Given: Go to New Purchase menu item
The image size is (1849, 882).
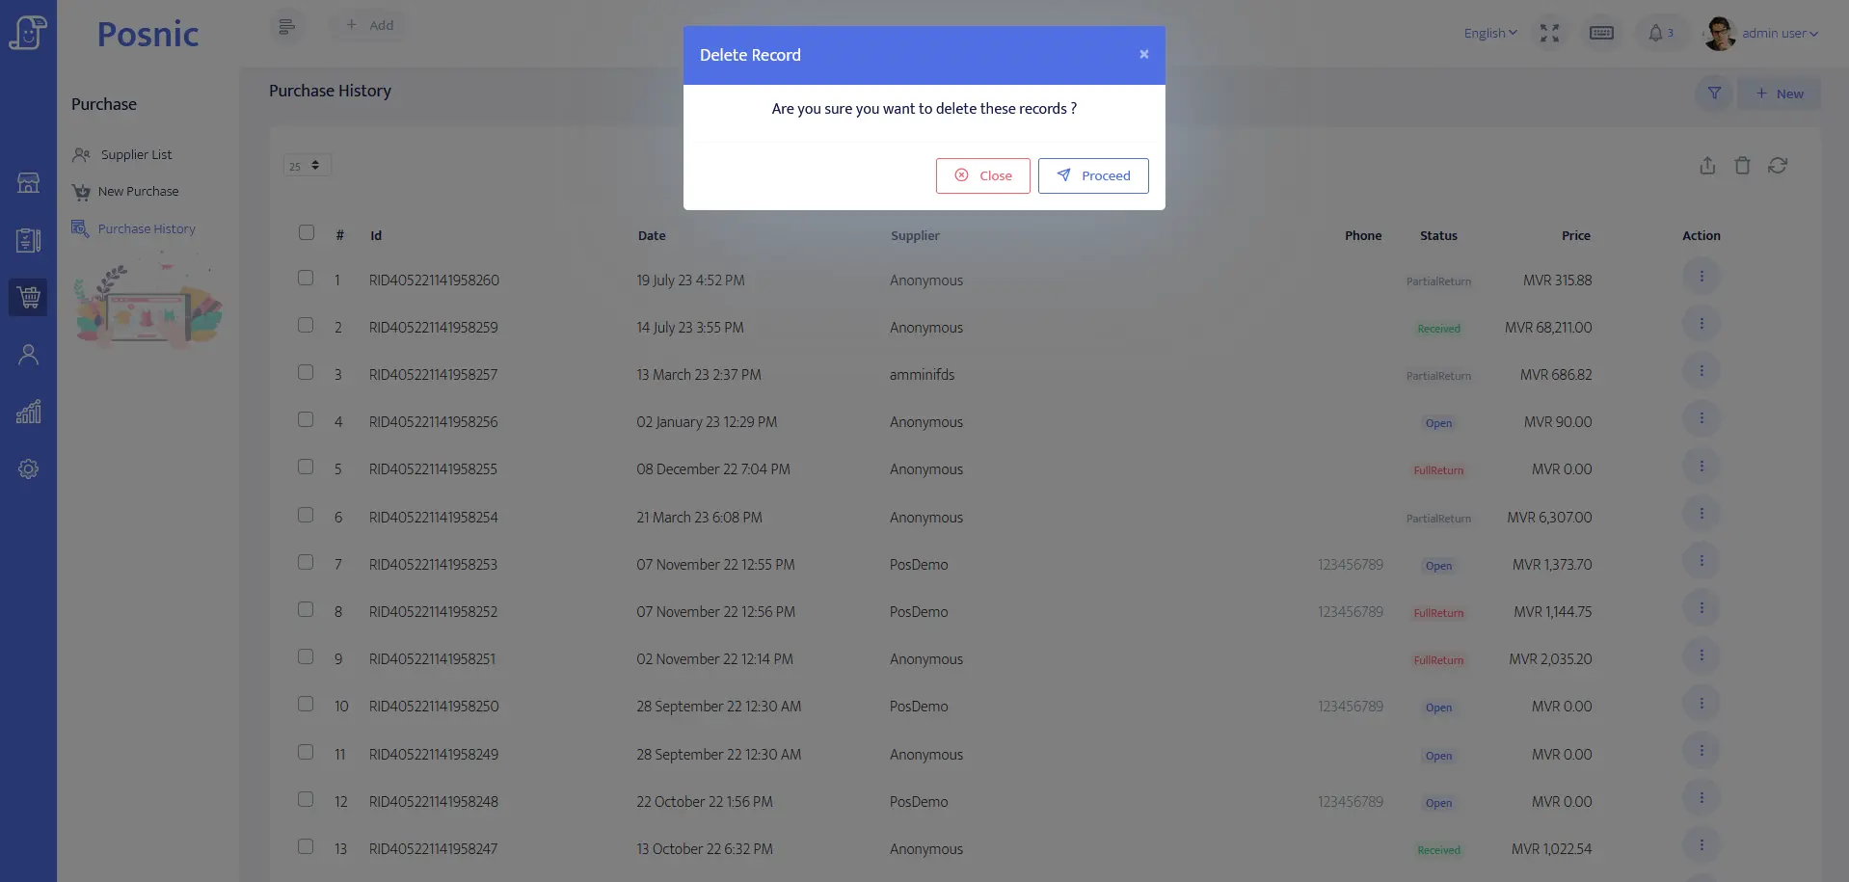Looking at the screenshot, I should (x=138, y=192).
